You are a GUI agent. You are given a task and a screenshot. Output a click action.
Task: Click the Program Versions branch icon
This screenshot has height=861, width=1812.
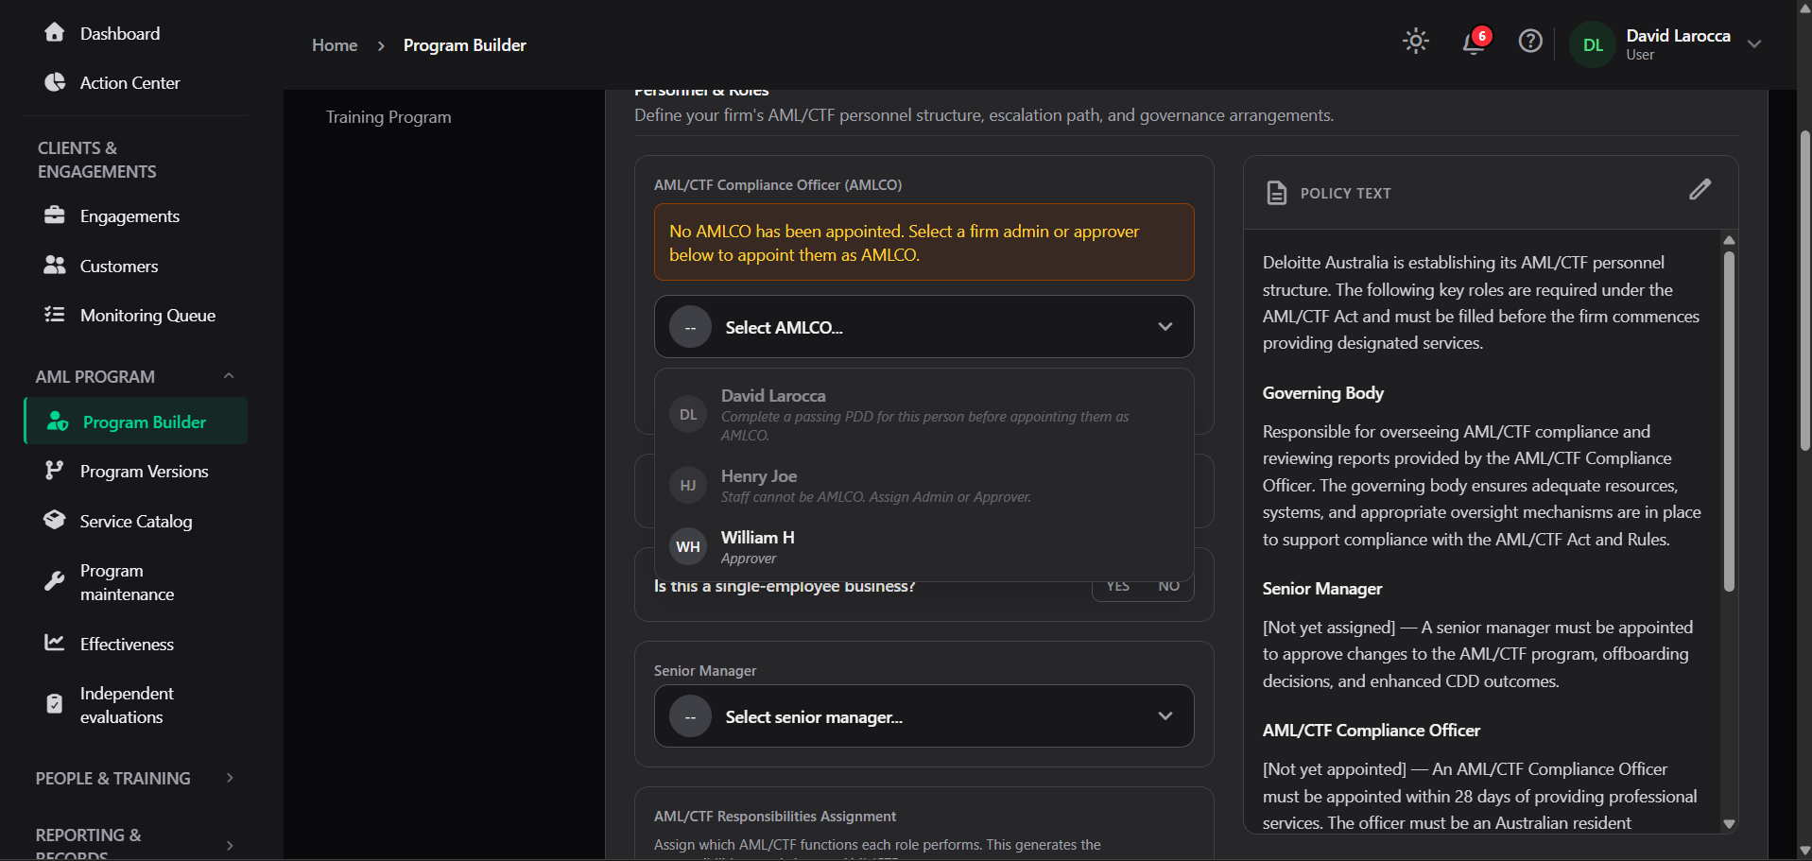tap(55, 471)
